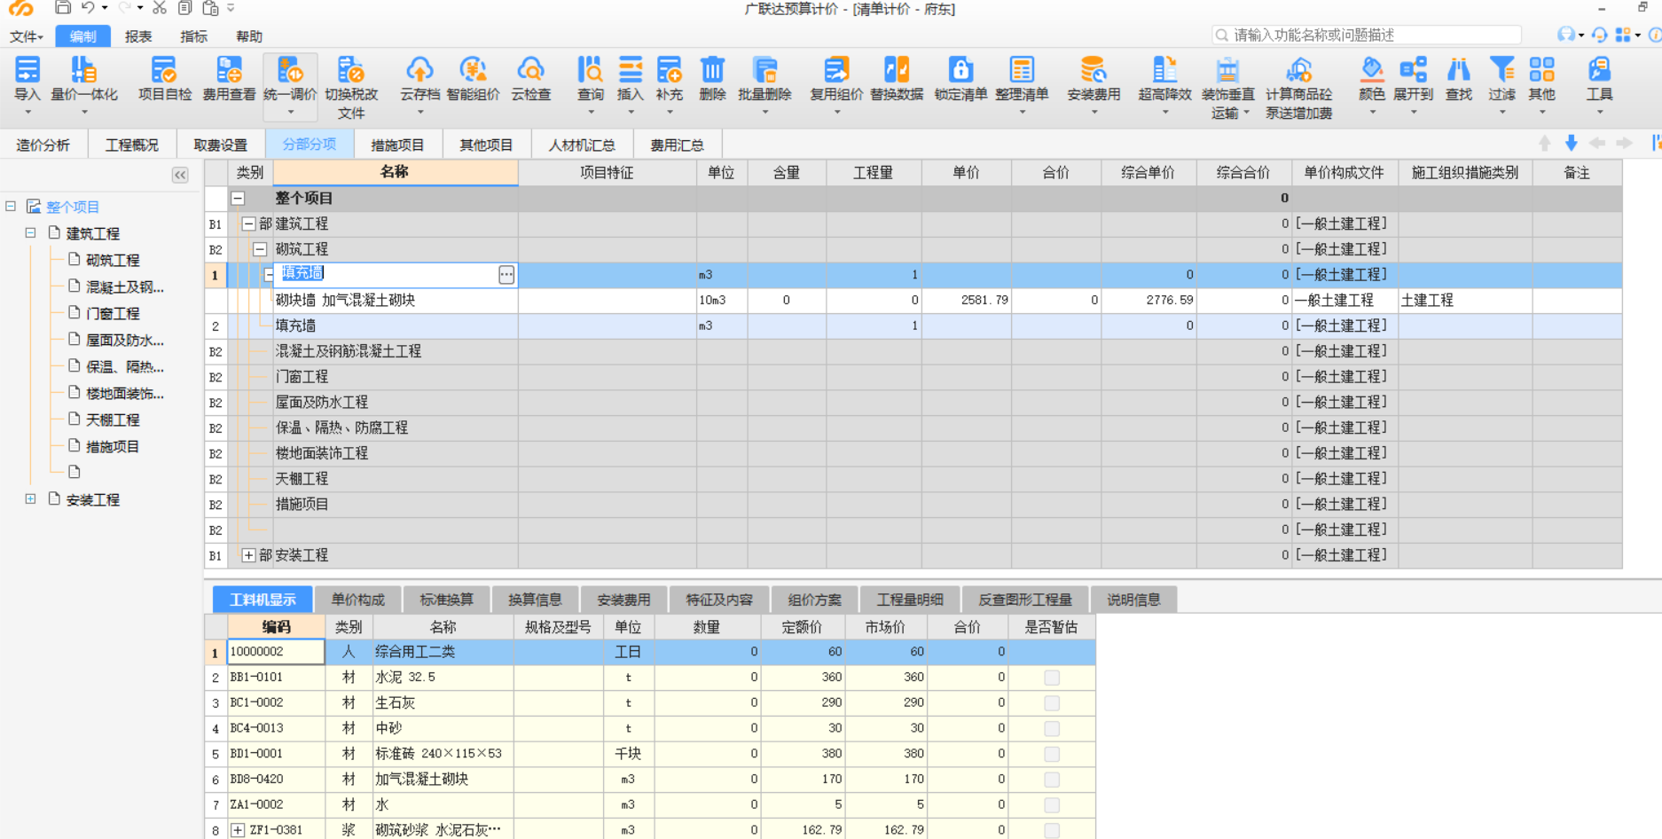Open 安装费用 installation fees
Viewport: 1662px width, 839px height.
pyautogui.click(x=1094, y=78)
